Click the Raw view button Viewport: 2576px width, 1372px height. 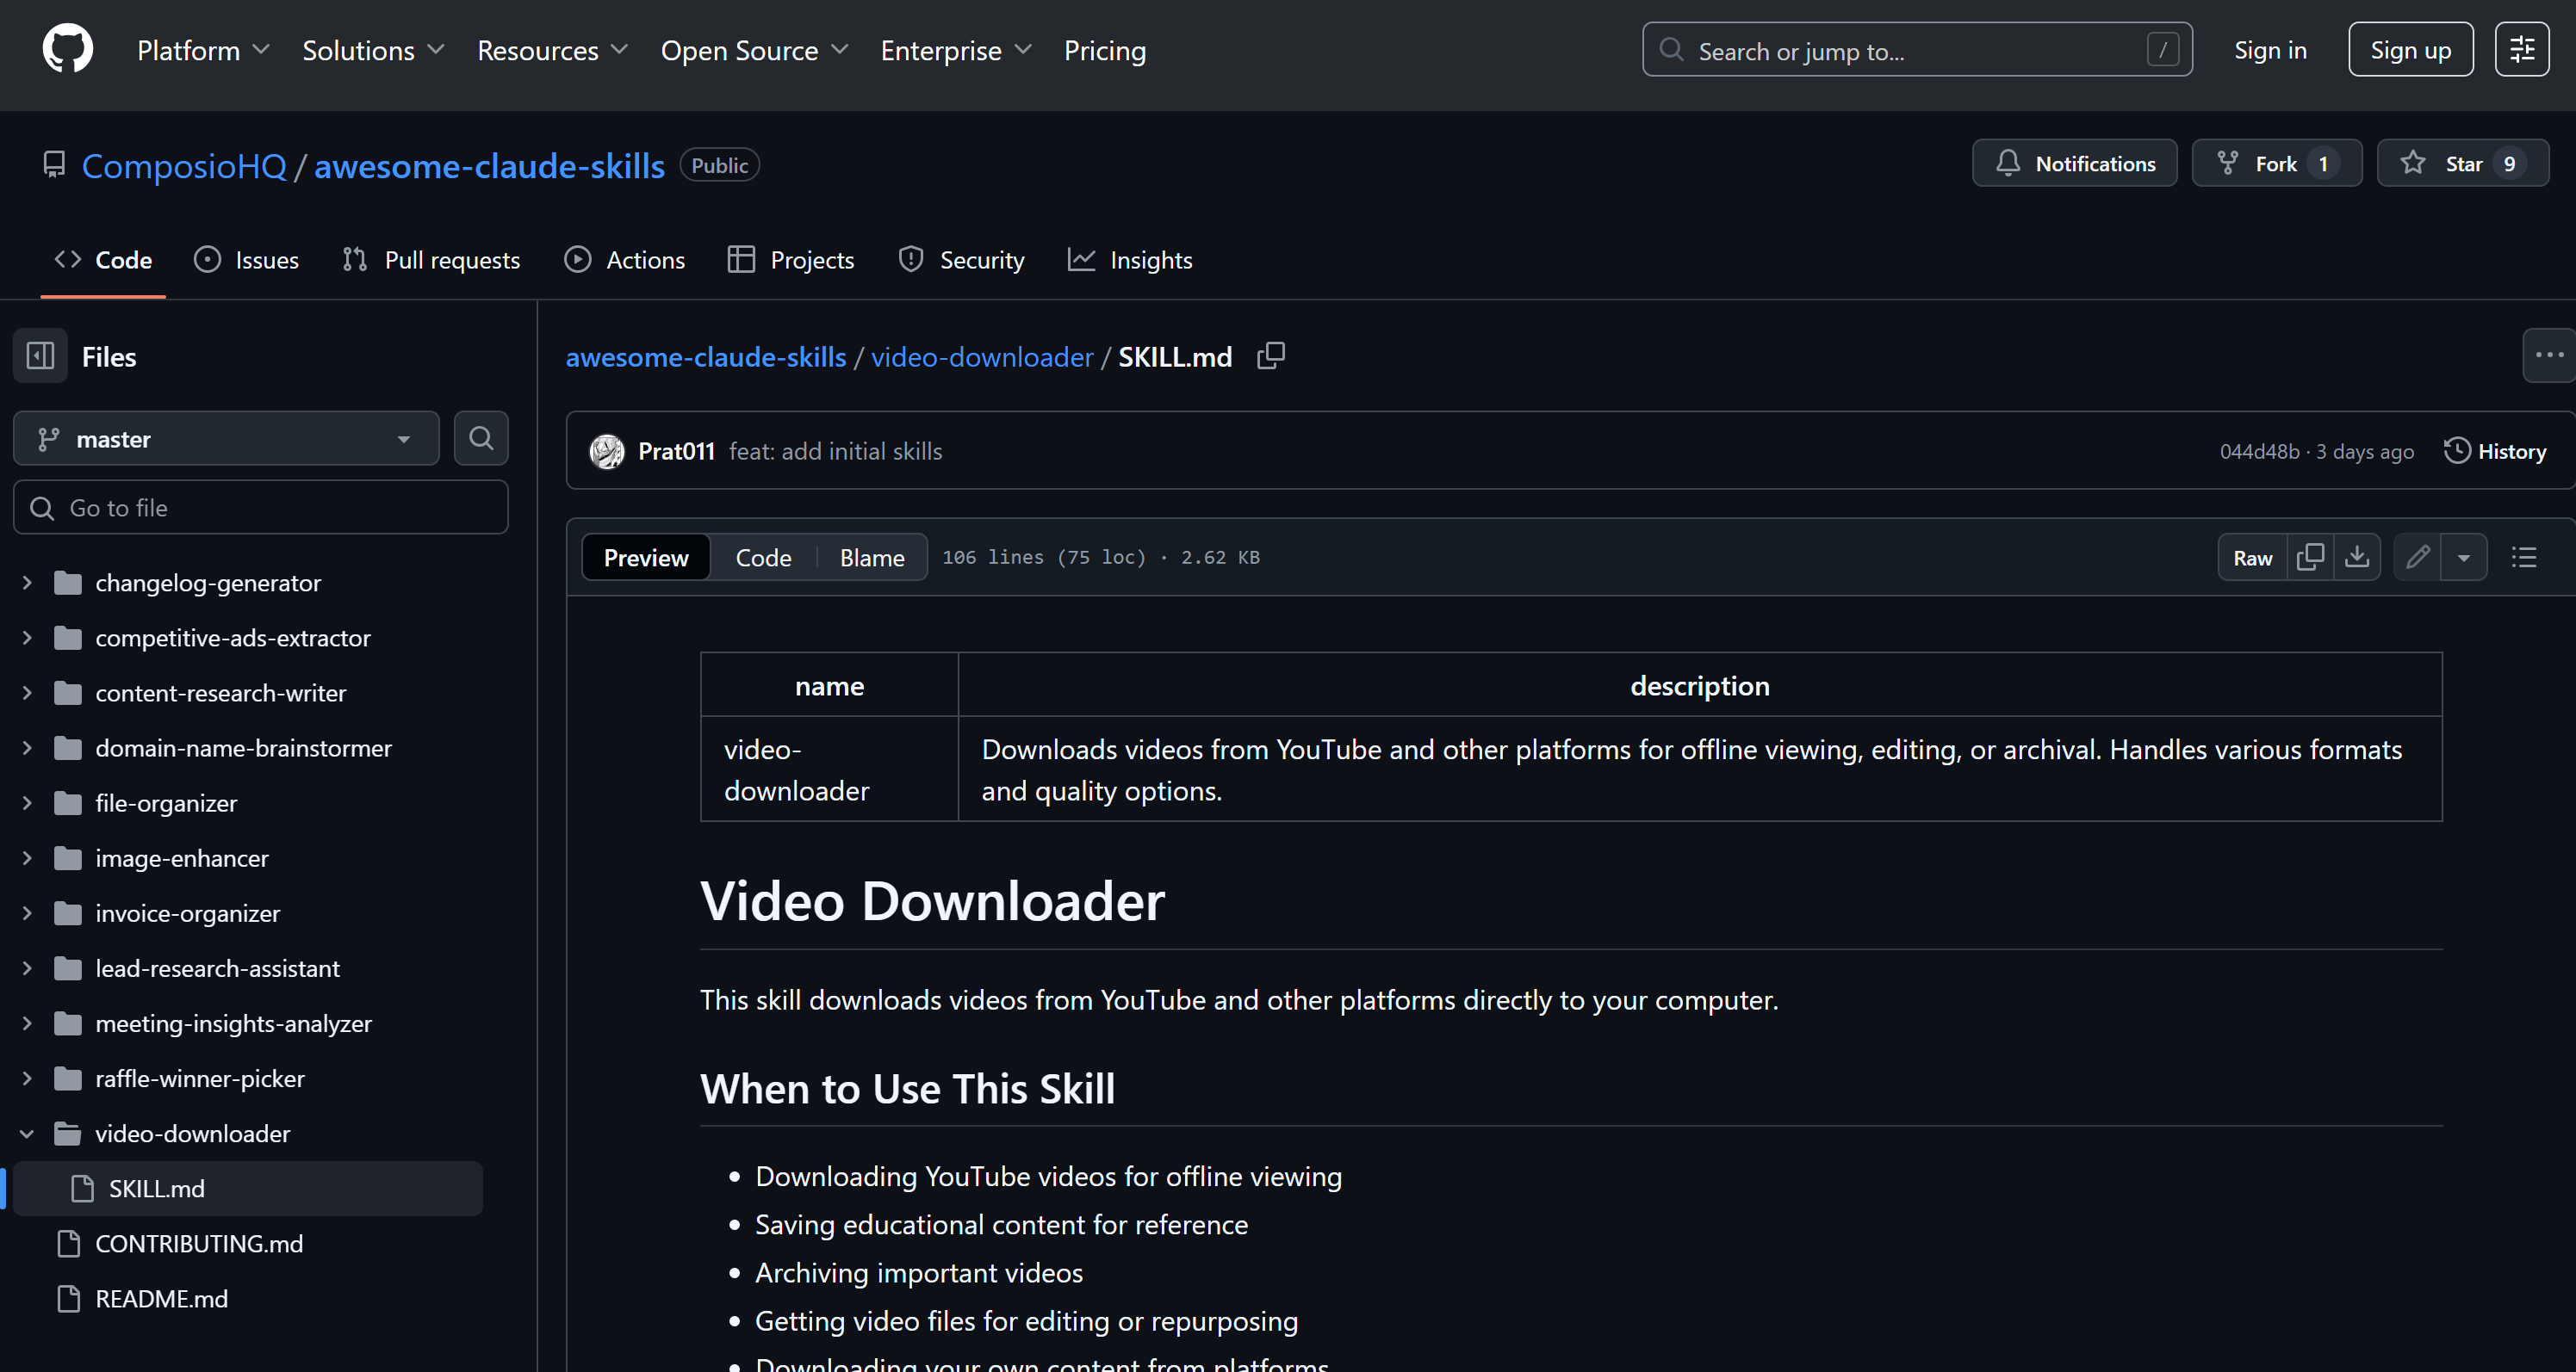[x=2252, y=558]
